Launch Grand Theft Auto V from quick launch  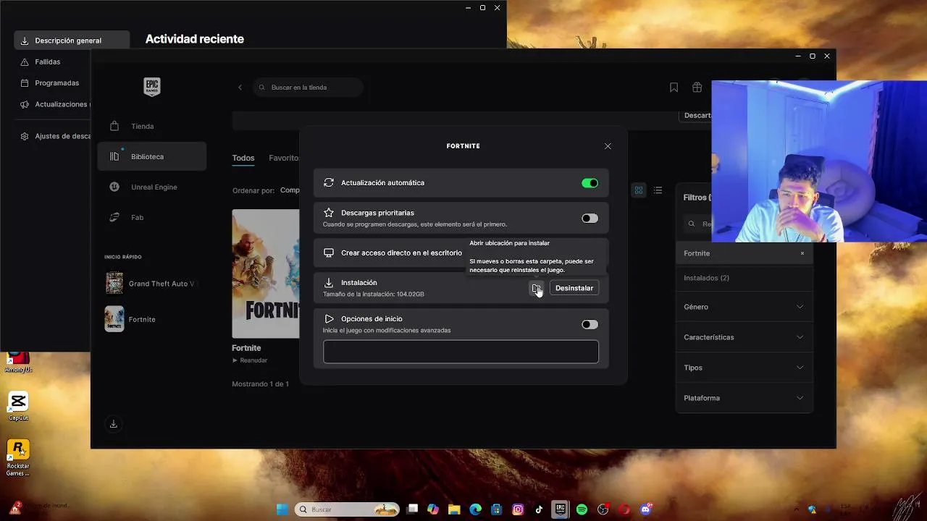[151, 284]
